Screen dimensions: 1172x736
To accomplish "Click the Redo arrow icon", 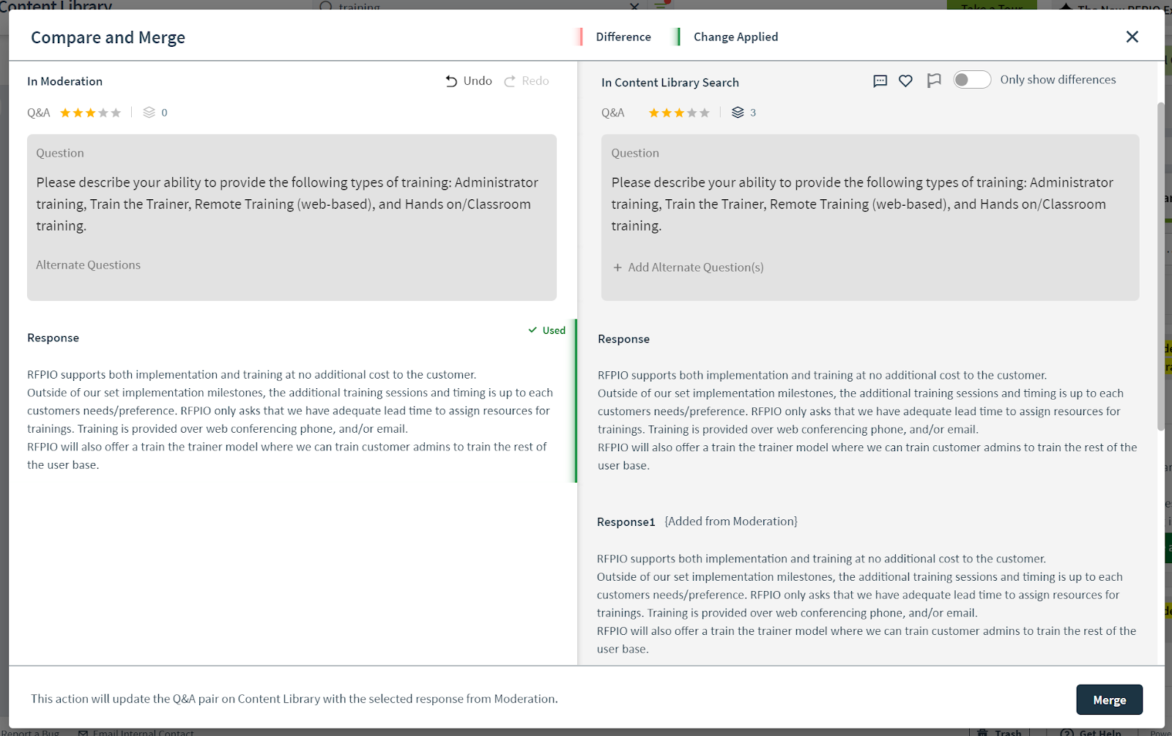I will point(510,81).
